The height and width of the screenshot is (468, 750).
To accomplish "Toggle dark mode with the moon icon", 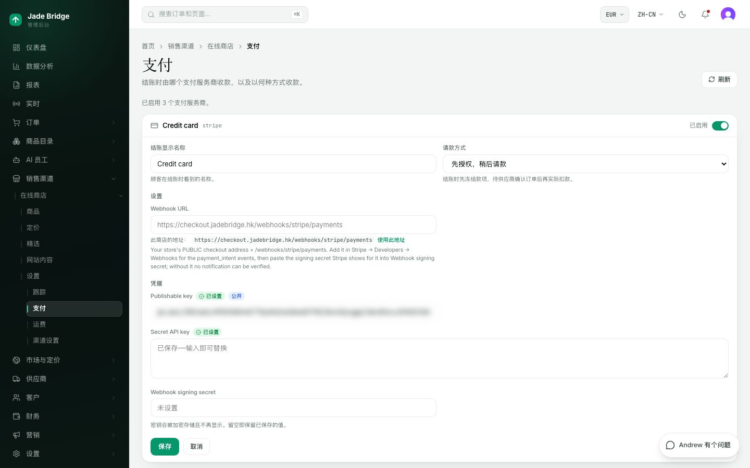I will point(682,15).
